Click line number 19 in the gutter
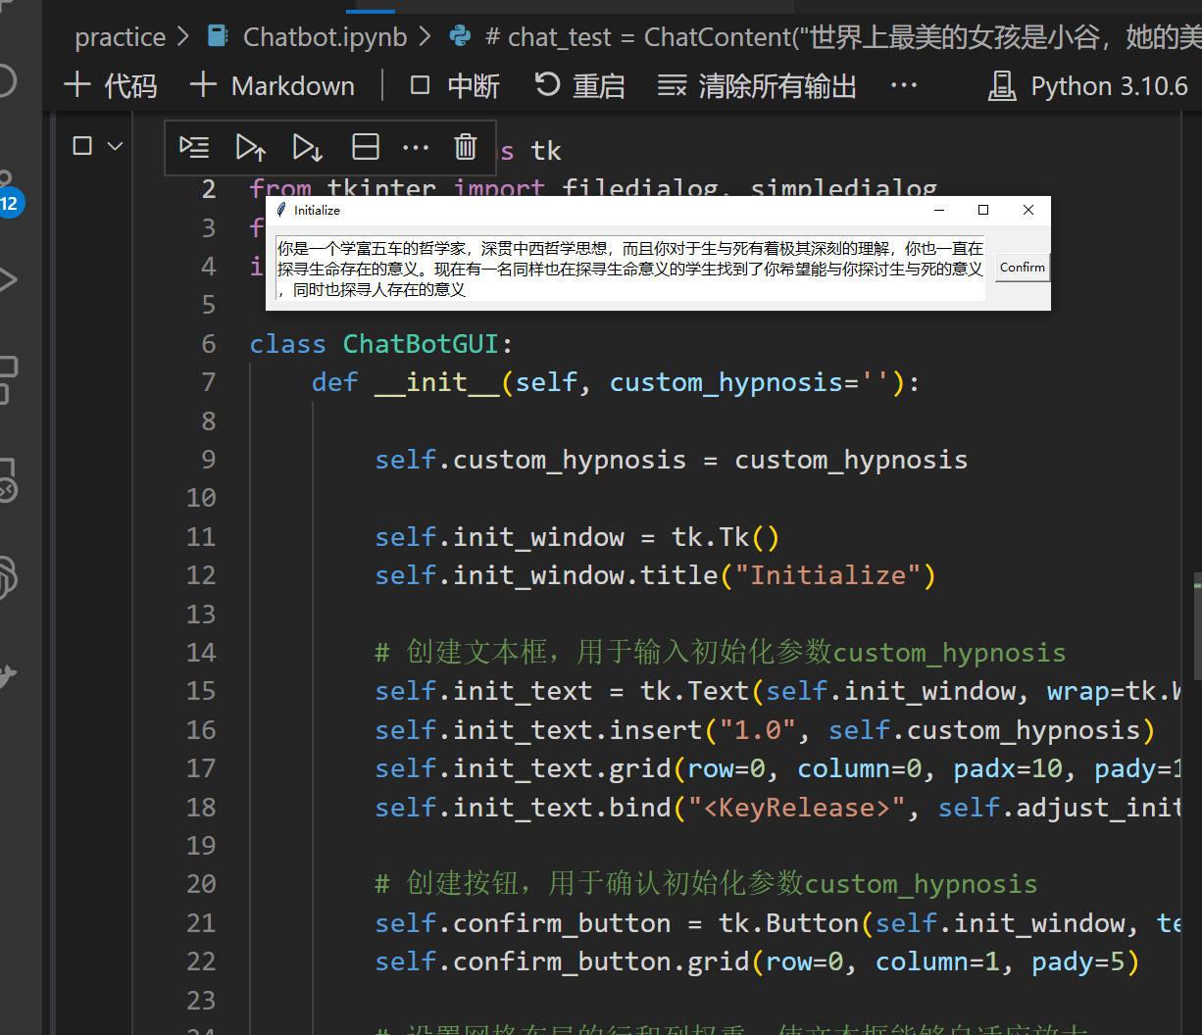Image resolution: width=1202 pixels, height=1035 pixels. point(201,846)
